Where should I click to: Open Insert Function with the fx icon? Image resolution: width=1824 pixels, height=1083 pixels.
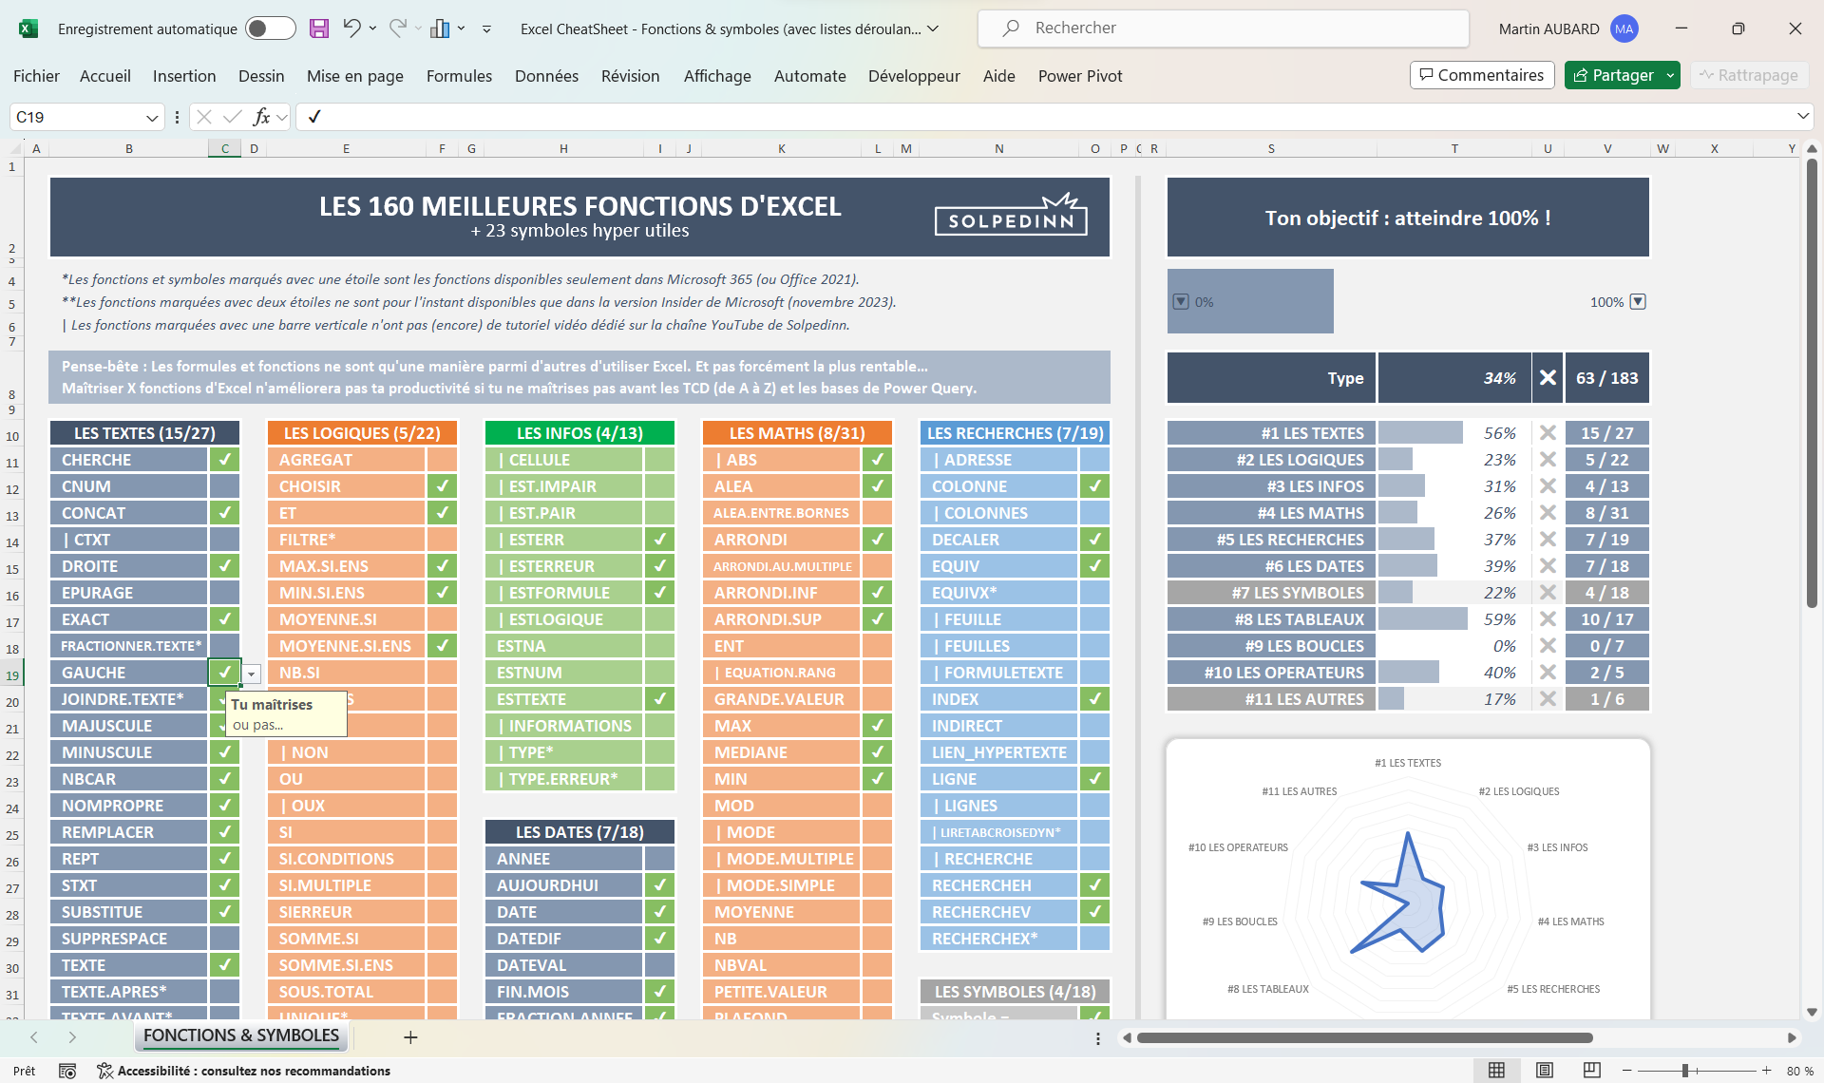pos(262,116)
